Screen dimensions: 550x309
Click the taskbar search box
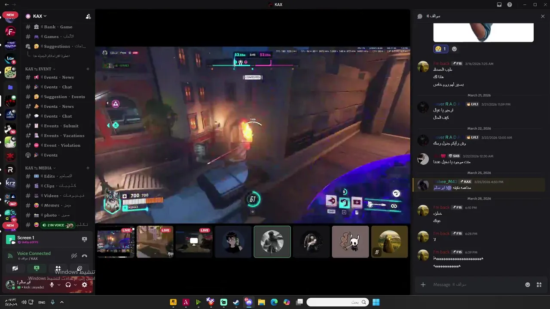pos(338,303)
